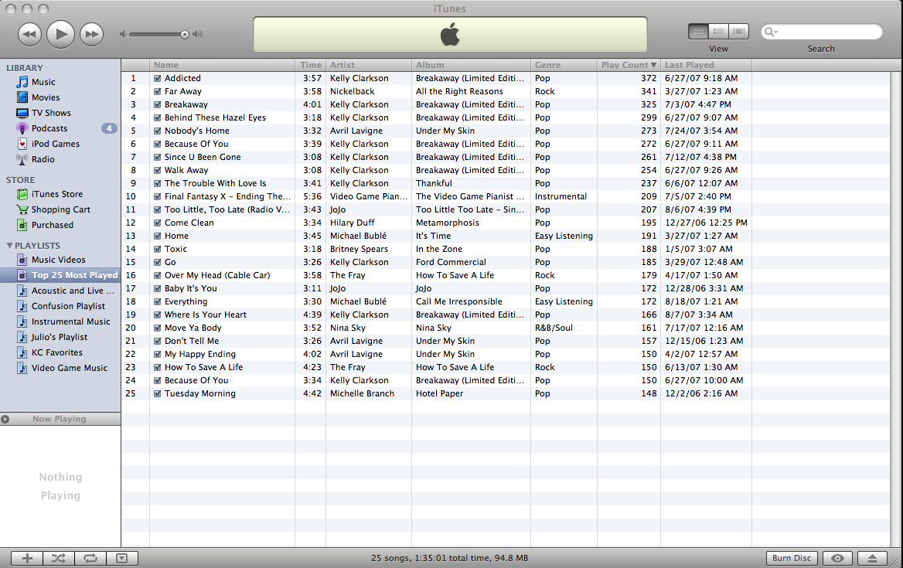Toggle shuffle mode
This screenshot has width=903, height=568.
(58, 558)
